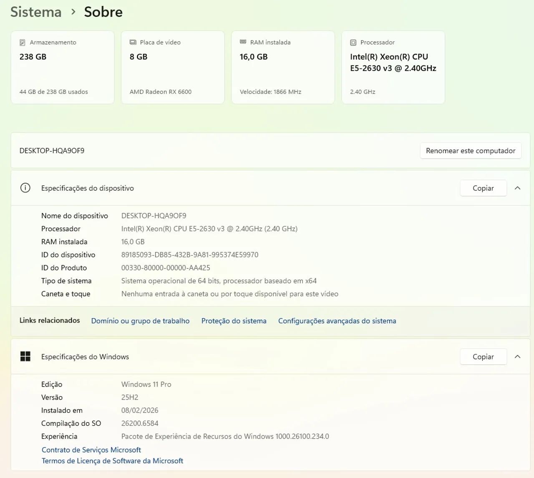The image size is (534, 478).
Task: Go back to Sistema in breadcrumb
Action: coord(36,12)
